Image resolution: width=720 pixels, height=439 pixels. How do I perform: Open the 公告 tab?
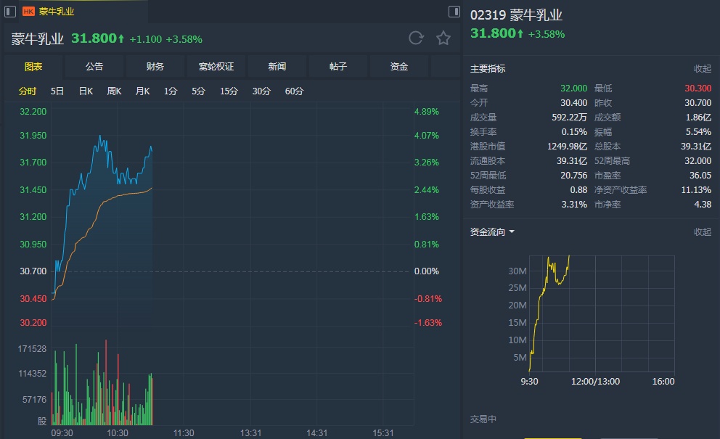(x=94, y=67)
